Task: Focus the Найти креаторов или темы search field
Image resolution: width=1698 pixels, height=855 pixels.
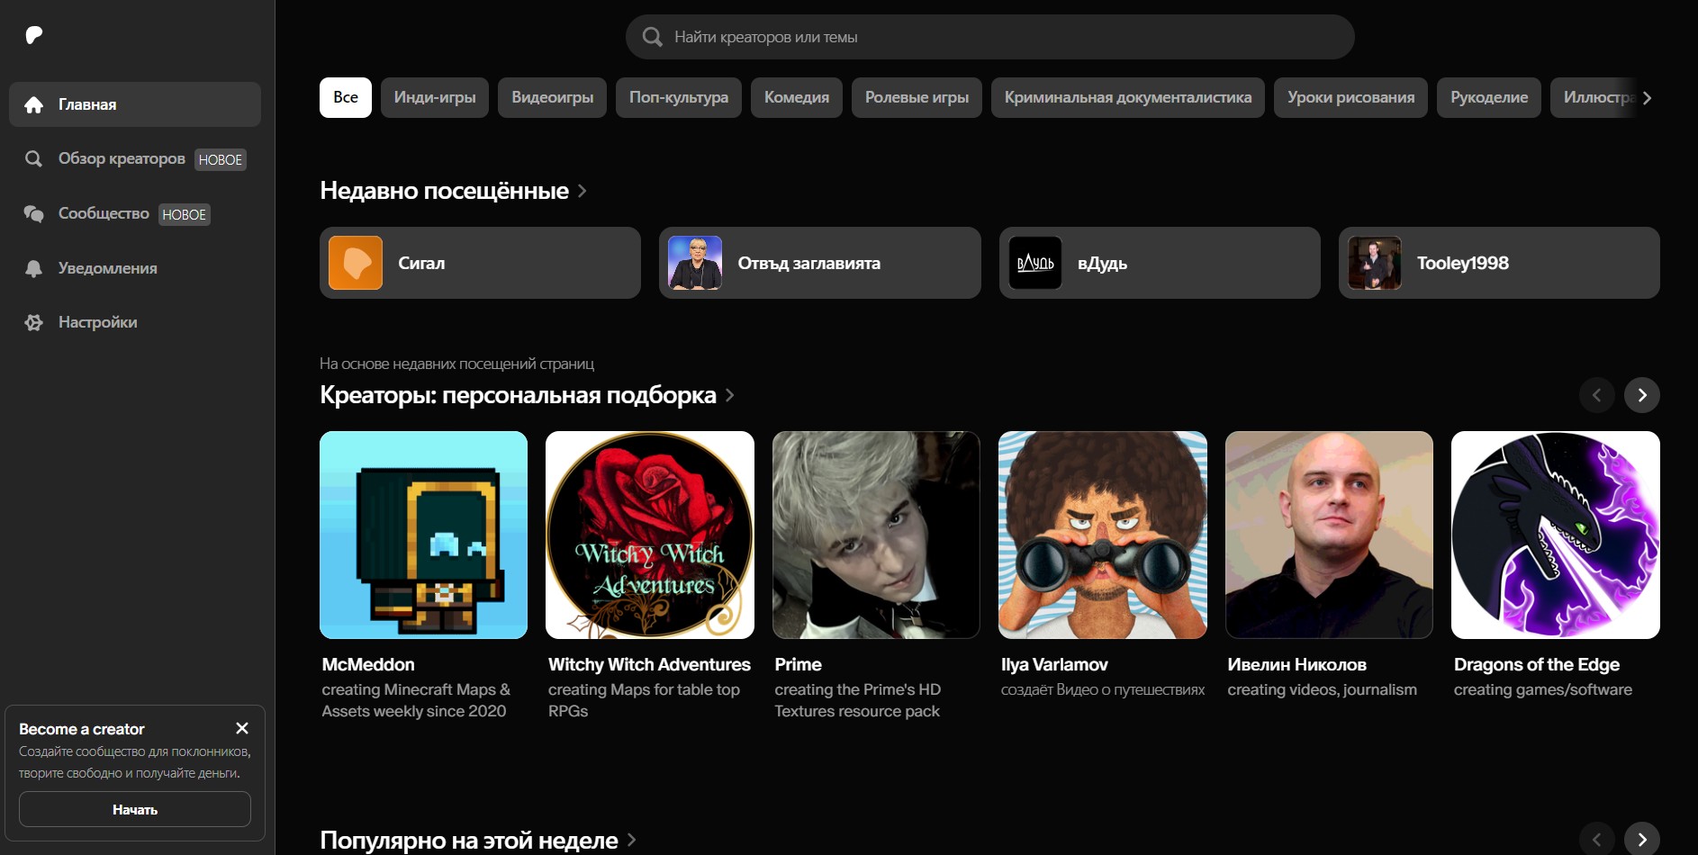Action: click(990, 37)
